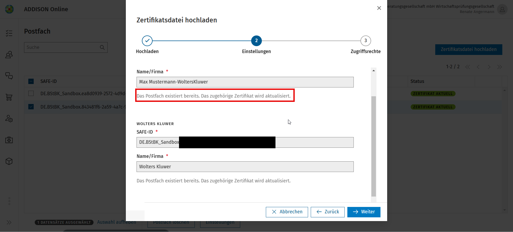This screenshot has width=513, height=232.
Task: Click Zertifikat aktuell badge in selected row
Action: point(433,107)
